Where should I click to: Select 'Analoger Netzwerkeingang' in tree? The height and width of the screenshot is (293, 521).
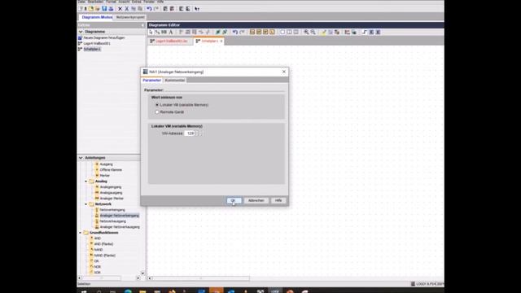coord(120,216)
